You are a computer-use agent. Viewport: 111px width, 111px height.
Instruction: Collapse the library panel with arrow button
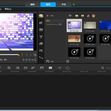68,62
